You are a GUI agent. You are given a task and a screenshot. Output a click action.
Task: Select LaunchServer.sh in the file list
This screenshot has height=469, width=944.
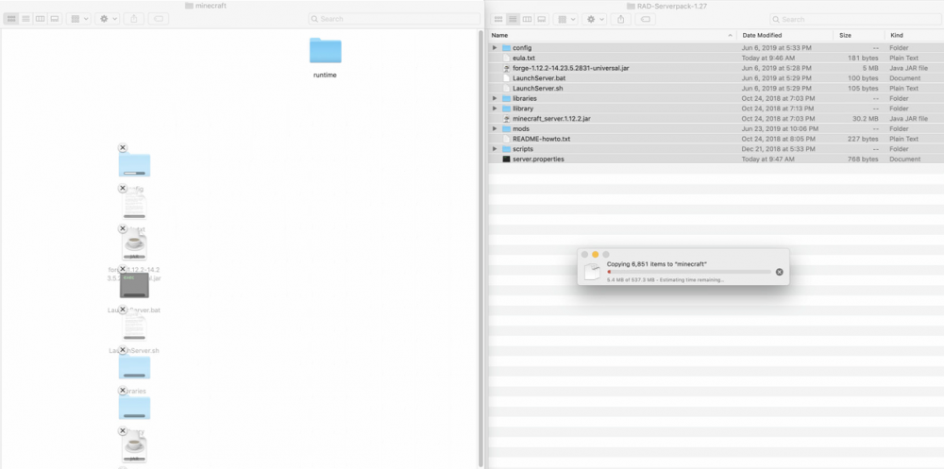tap(716, 89)
